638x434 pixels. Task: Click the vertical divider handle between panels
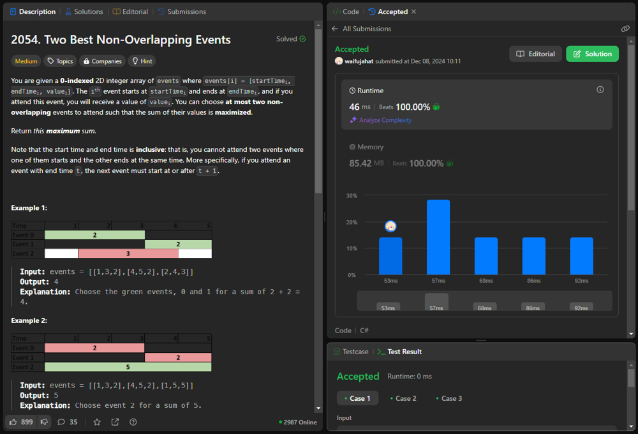324,217
